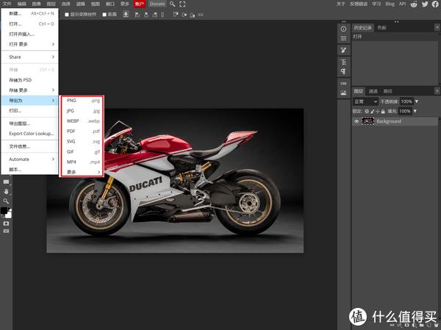The image size is (441, 330).
Task: Open the history panel menu icon
Action: [x=437, y=27]
